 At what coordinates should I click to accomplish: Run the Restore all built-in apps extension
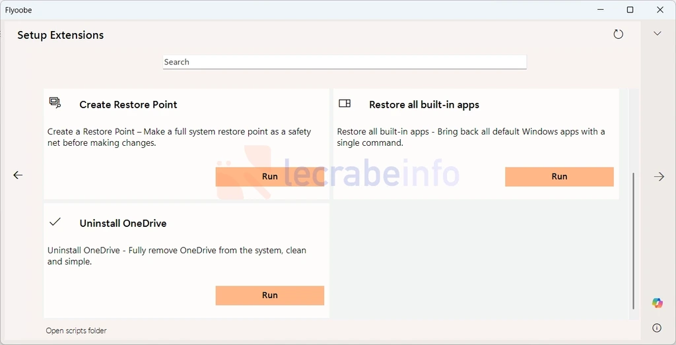point(559,177)
